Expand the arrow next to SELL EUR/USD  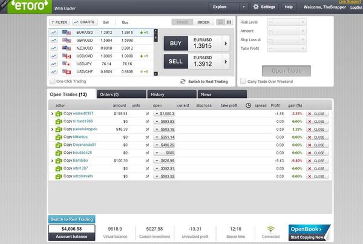(226, 62)
